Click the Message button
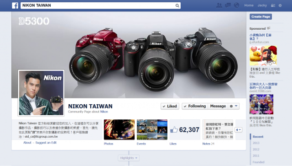 tap(218, 106)
